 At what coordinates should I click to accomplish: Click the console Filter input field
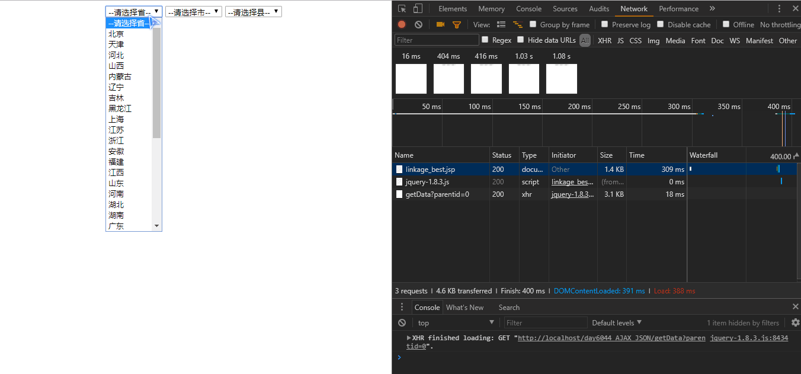(546, 322)
